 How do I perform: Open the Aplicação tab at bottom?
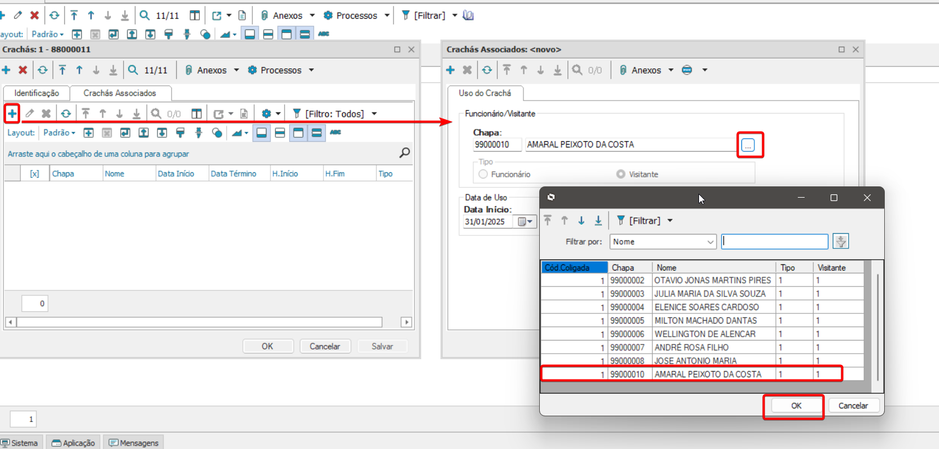coord(73,442)
